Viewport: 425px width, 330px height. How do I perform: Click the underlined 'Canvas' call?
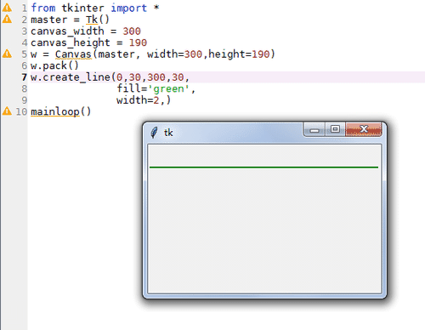tap(73, 54)
